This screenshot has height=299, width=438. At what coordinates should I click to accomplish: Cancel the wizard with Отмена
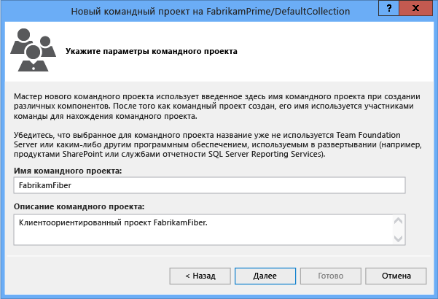[396, 276]
